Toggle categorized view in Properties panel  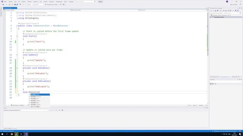pyautogui.click(x=211, y=84)
